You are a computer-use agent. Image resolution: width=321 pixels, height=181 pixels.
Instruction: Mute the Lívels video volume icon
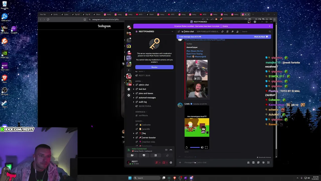[x=202, y=148]
